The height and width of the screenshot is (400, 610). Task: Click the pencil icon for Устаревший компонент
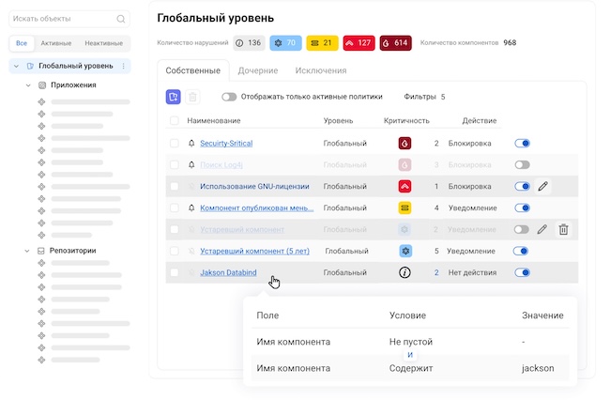tap(541, 229)
